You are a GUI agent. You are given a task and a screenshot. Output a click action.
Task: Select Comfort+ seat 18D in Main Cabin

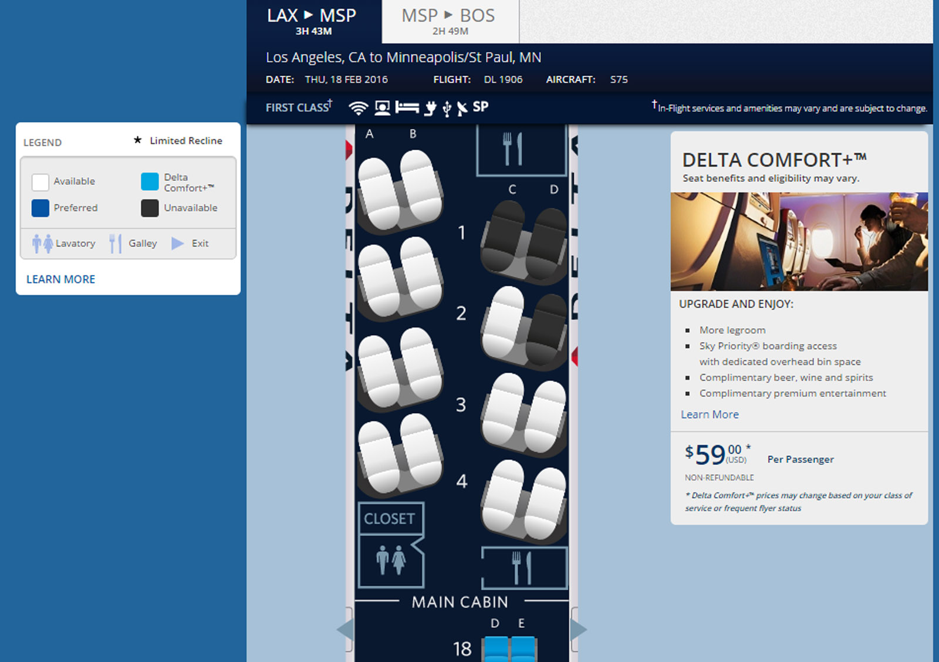click(x=496, y=649)
